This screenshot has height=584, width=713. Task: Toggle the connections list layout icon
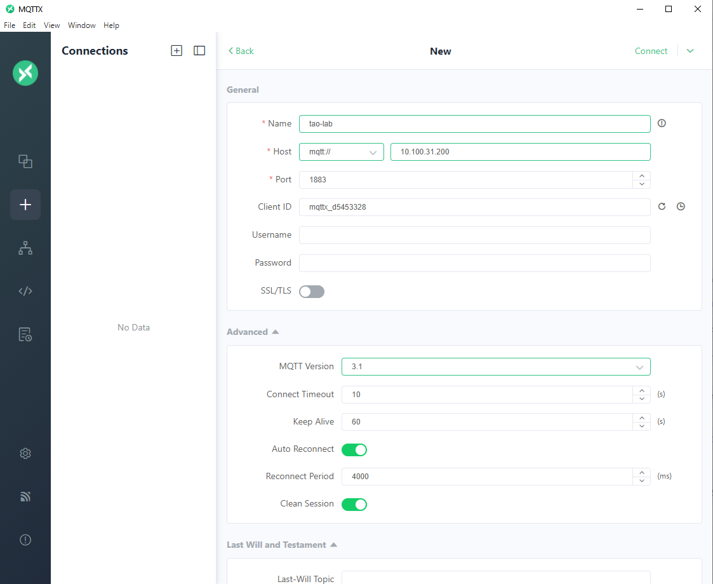point(199,51)
